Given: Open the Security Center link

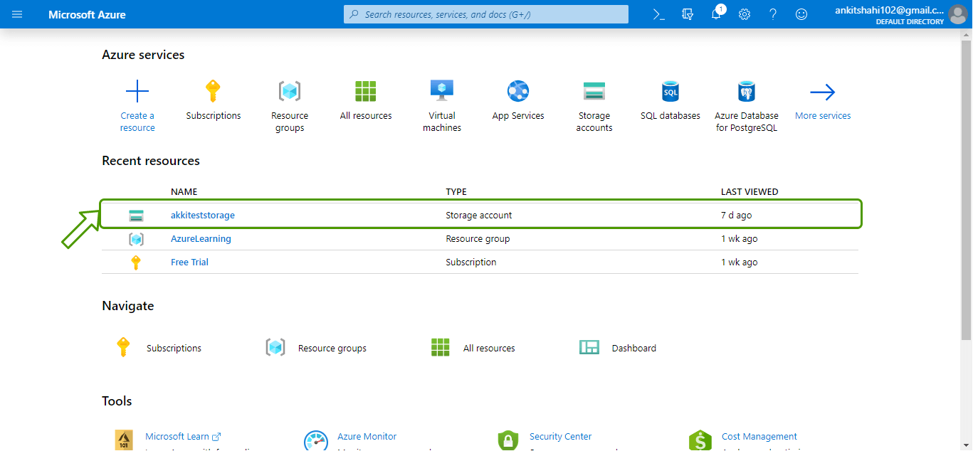Looking at the screenshot, I should pos(561,437).
